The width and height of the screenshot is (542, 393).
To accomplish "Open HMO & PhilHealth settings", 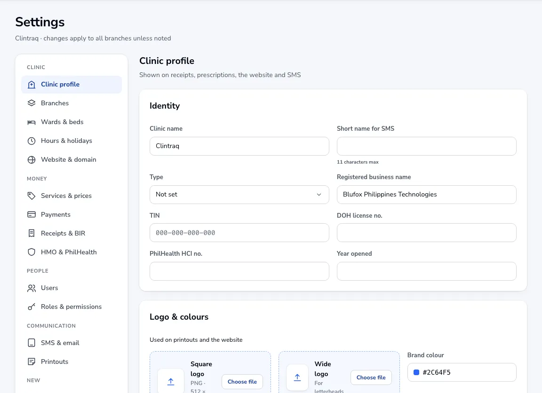I will click(72, 252).
